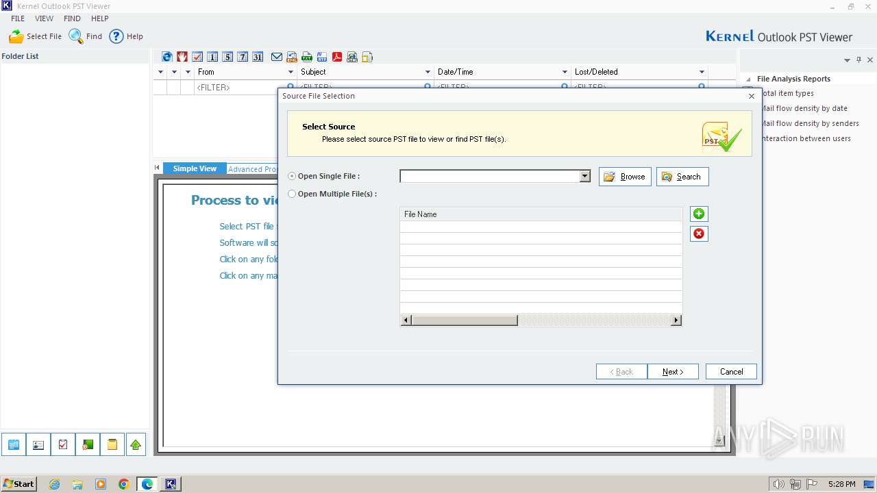Open right panel options dropdown arrow
The height and width of the screenshot is (493, 877).
(847, 60)
